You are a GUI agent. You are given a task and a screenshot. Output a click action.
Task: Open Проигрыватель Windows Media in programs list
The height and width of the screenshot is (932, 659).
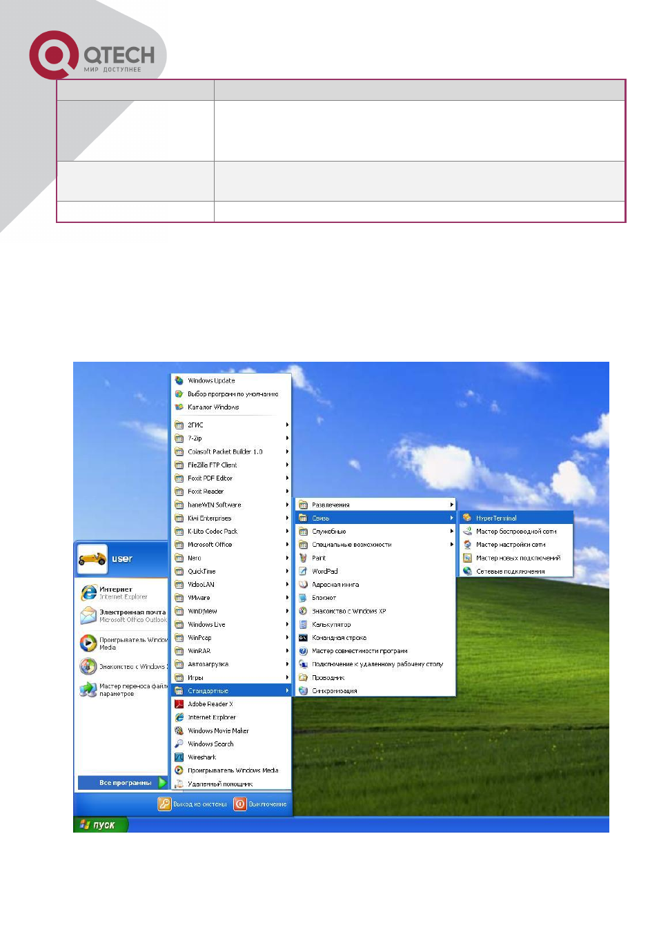pos(231,770)
